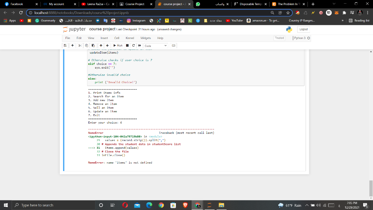Restart kernel and run all cells
373x210 pixels.
(x=140, y=46)
